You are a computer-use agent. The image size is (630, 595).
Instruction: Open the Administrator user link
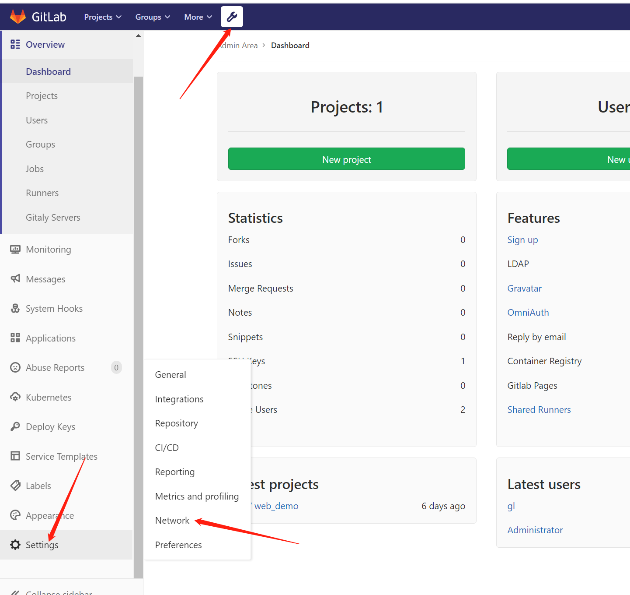535,530
